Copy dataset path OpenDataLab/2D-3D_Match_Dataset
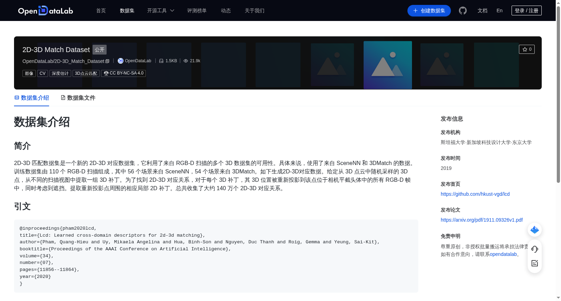 pos(107,61)
